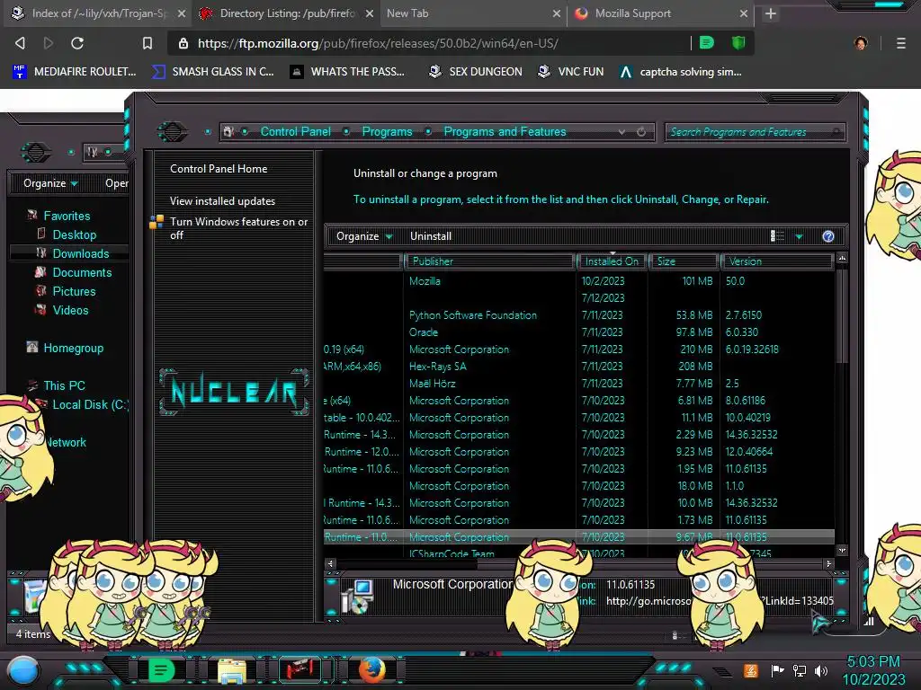This screenshot has width=921, height=690.
Task: Click the browser address bar URL
Action: coord(378,43)
